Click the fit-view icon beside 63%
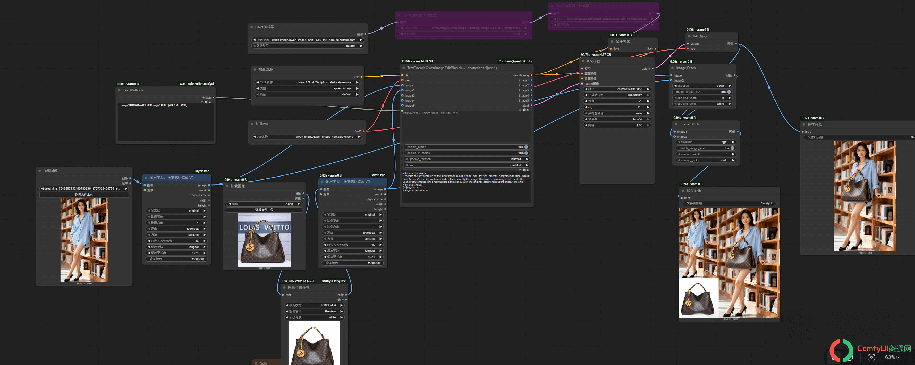This screenshot has height=365, width=915. (x=871, y=357)
